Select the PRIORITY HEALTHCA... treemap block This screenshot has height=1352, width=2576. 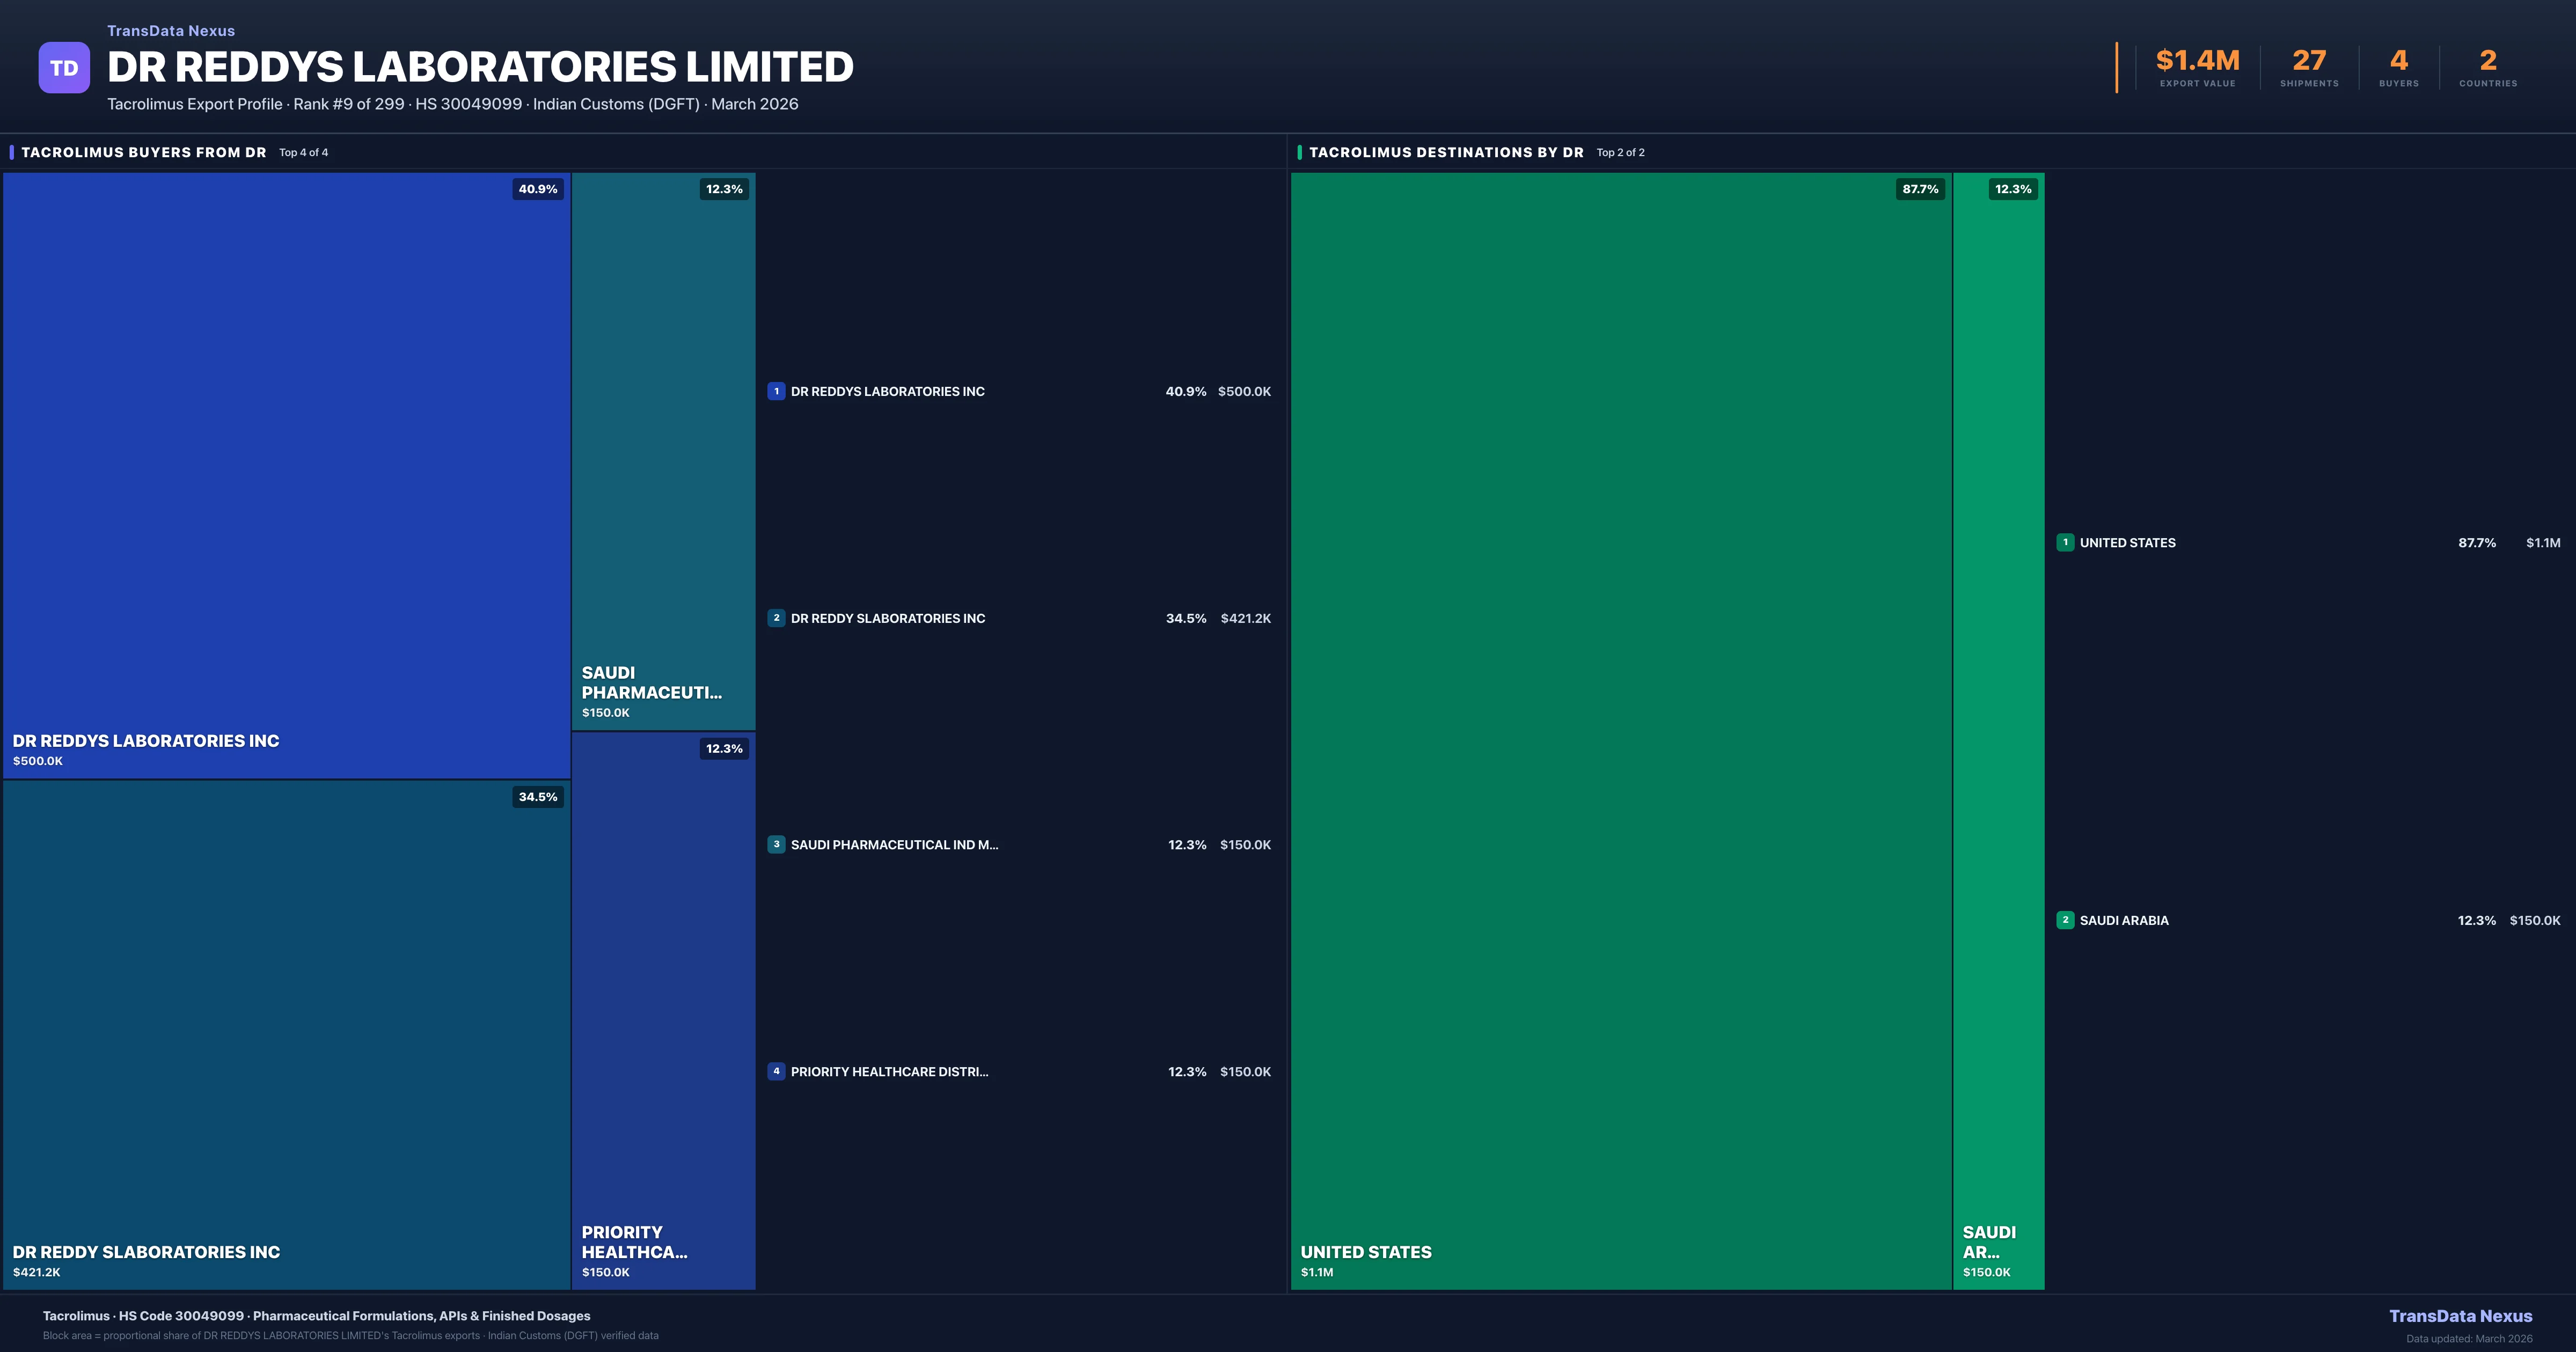tap(663, 1010)
